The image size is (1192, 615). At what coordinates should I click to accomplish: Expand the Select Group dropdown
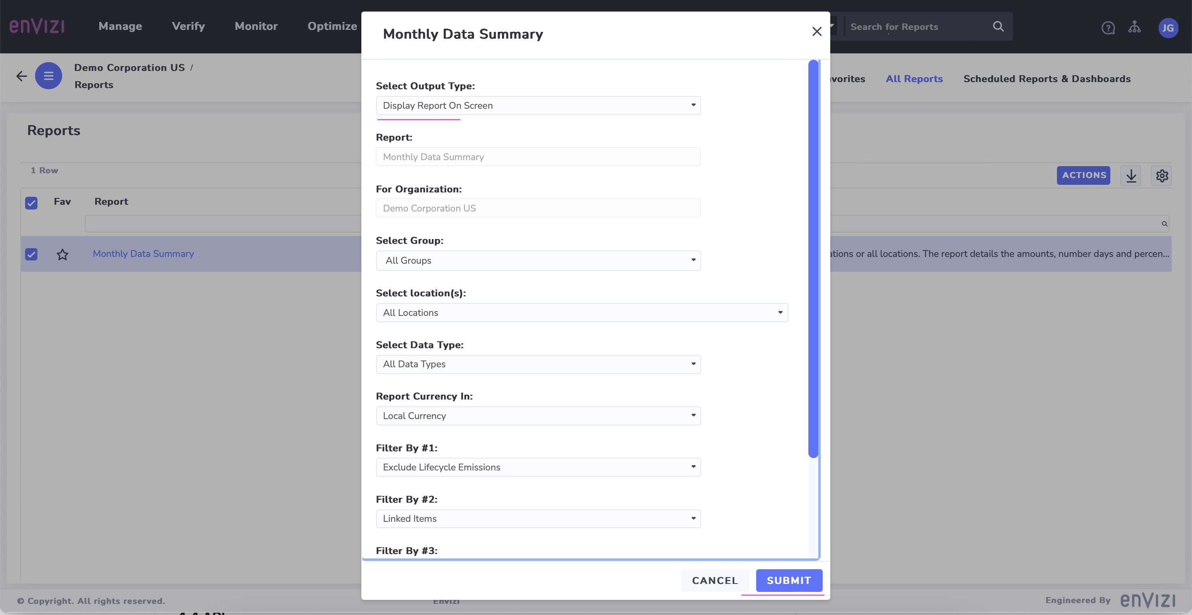538,260
